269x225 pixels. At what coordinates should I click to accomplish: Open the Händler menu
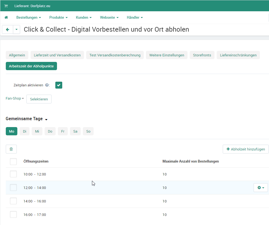[135, 18]
